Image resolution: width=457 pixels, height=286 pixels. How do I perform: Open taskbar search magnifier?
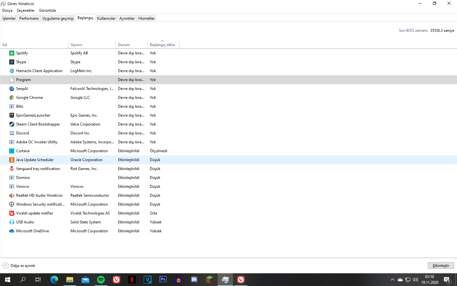coord(23,280)
